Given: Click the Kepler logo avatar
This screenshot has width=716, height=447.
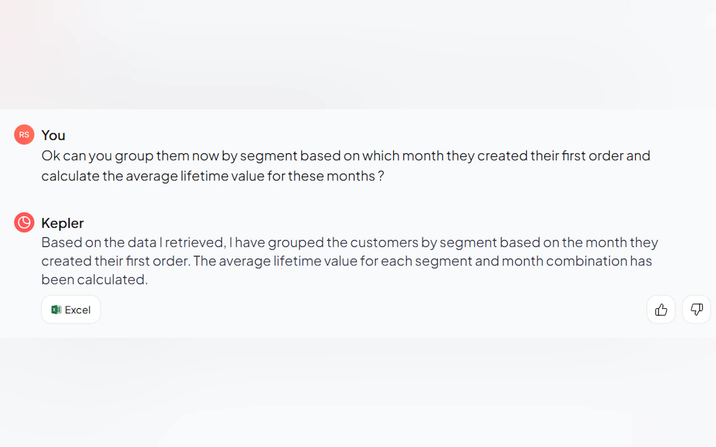Looking at the screenshot, I should pyautogui.click(x=24, y=222).
